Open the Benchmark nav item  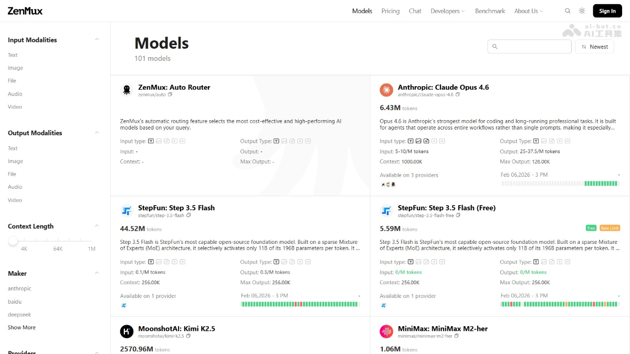tap(490, 11)
